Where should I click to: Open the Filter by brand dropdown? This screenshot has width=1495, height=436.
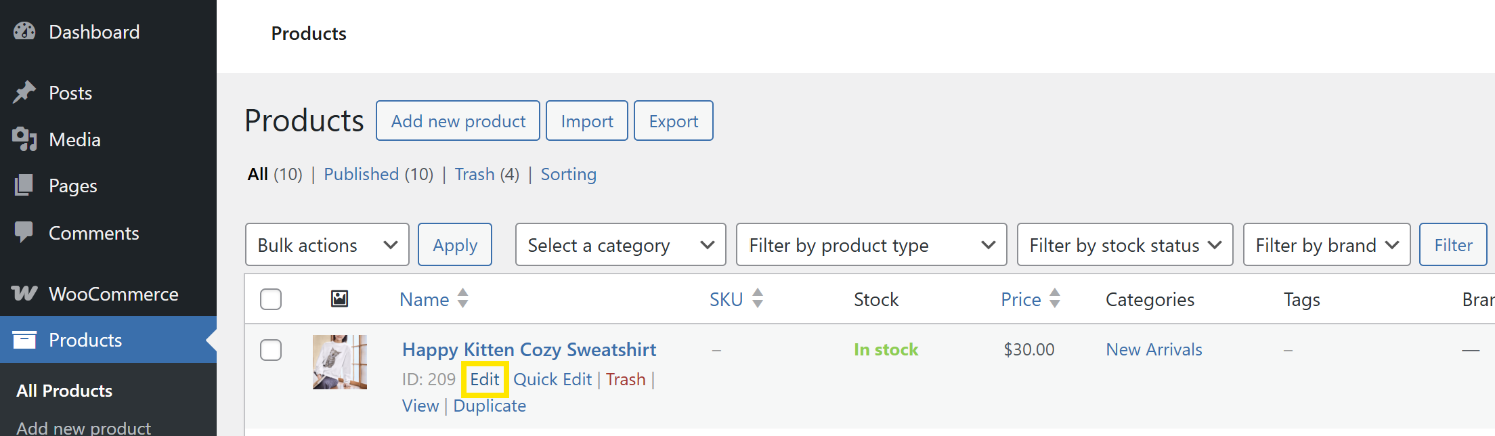click(x=1326, y=245)
